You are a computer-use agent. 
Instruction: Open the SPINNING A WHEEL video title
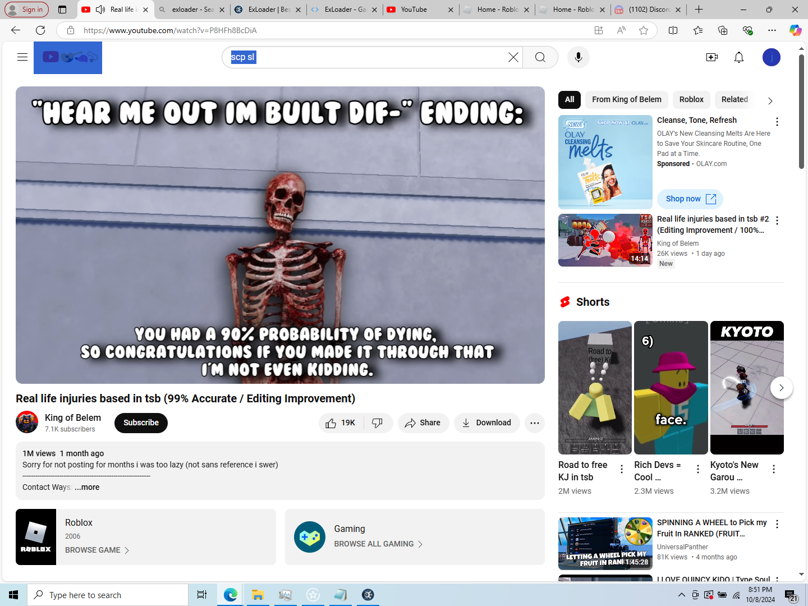coord(711,528)
